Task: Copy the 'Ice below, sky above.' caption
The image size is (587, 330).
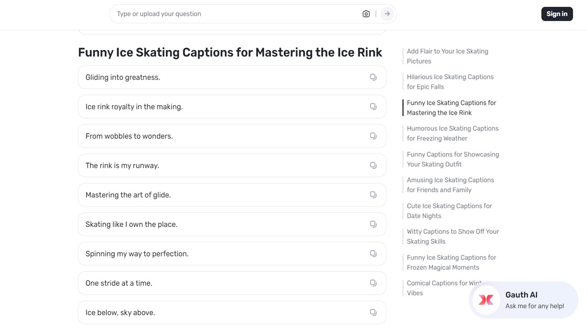Action: (x=373, y=312)
